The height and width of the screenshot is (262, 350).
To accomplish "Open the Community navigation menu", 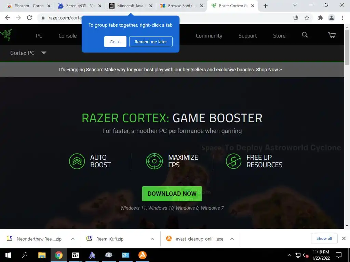I will pyautogui.click(x=209, y=35).
